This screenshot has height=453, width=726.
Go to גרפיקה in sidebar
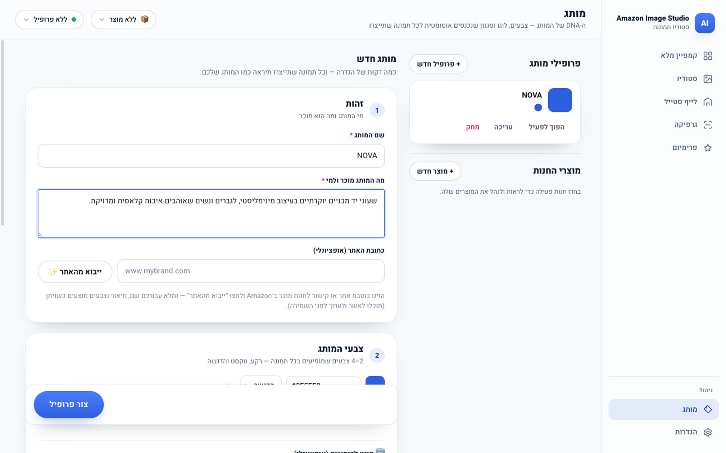pos(664,125)
